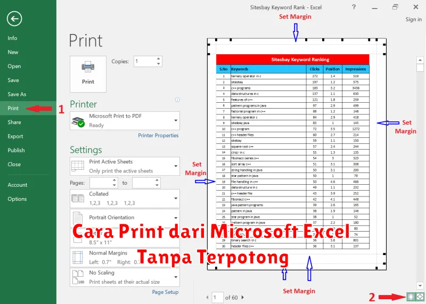
Task: Click the print preview page
Action: point(297,154)
